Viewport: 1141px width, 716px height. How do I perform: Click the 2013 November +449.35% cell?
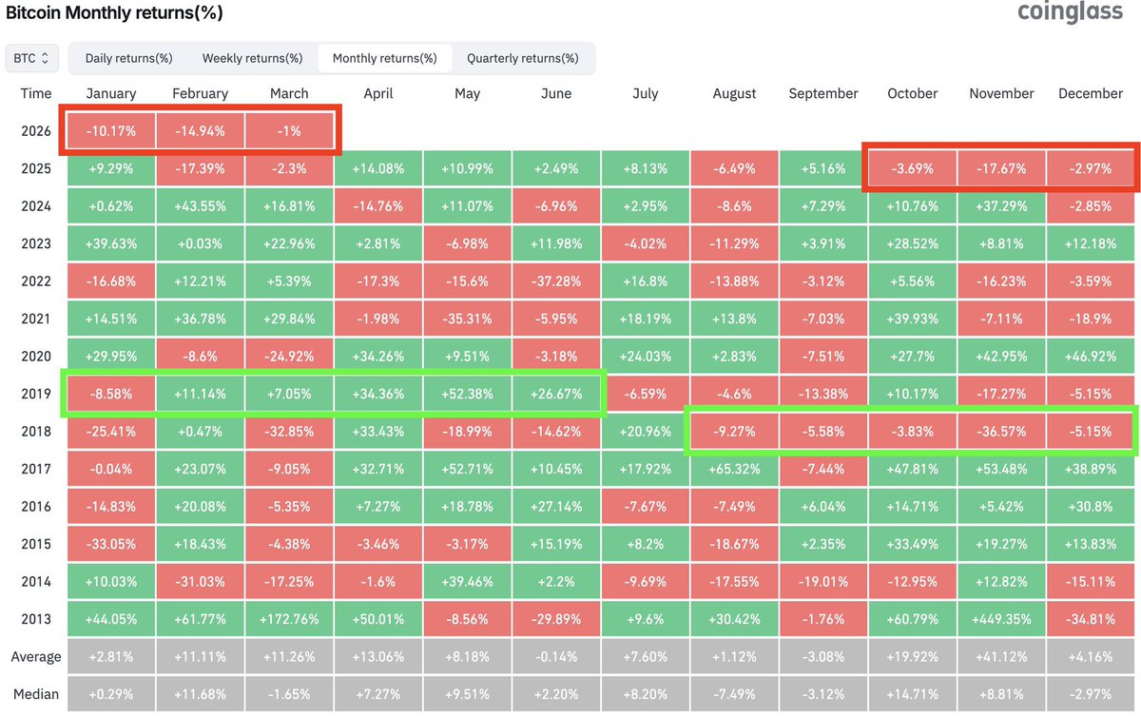[x=1001, y=619]
